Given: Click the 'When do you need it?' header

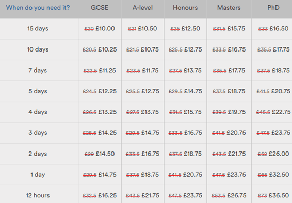Looking at the screenshot, I should tap(38, 8).
